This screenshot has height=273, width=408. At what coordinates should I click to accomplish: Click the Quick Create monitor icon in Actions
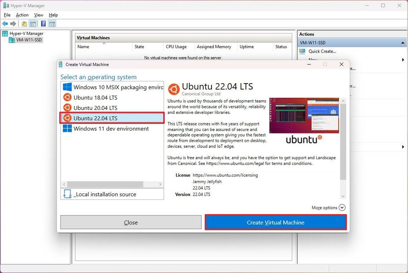302,51
